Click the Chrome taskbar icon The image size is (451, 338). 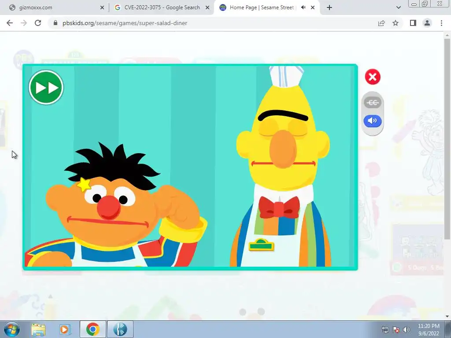click(x=92, y=329)
